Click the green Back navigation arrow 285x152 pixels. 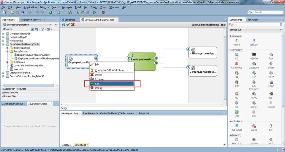point(50,12)
